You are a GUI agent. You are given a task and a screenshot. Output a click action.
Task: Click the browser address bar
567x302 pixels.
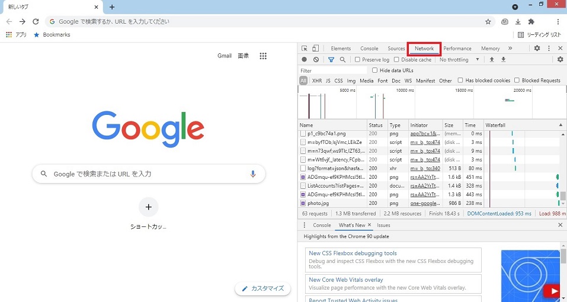(x=270, y=22)
